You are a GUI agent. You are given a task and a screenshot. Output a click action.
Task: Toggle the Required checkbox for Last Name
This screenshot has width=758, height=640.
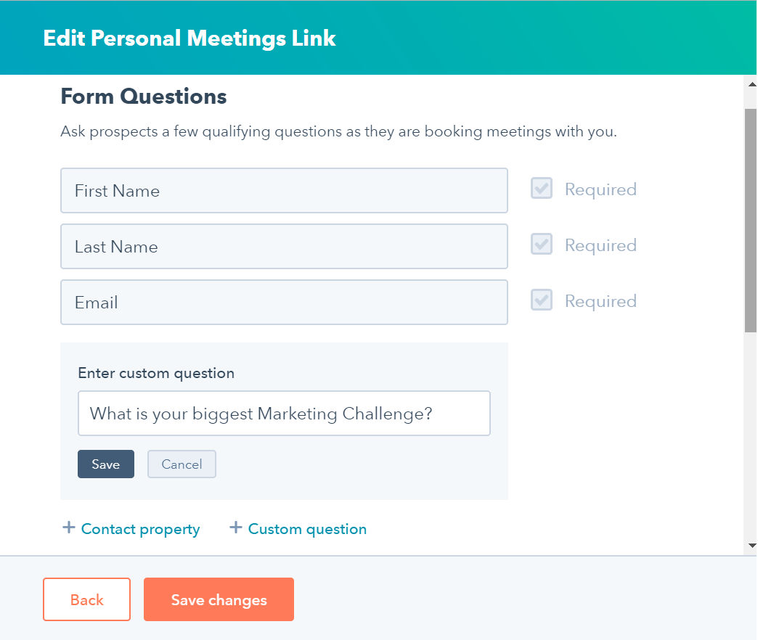click(542, 245)
